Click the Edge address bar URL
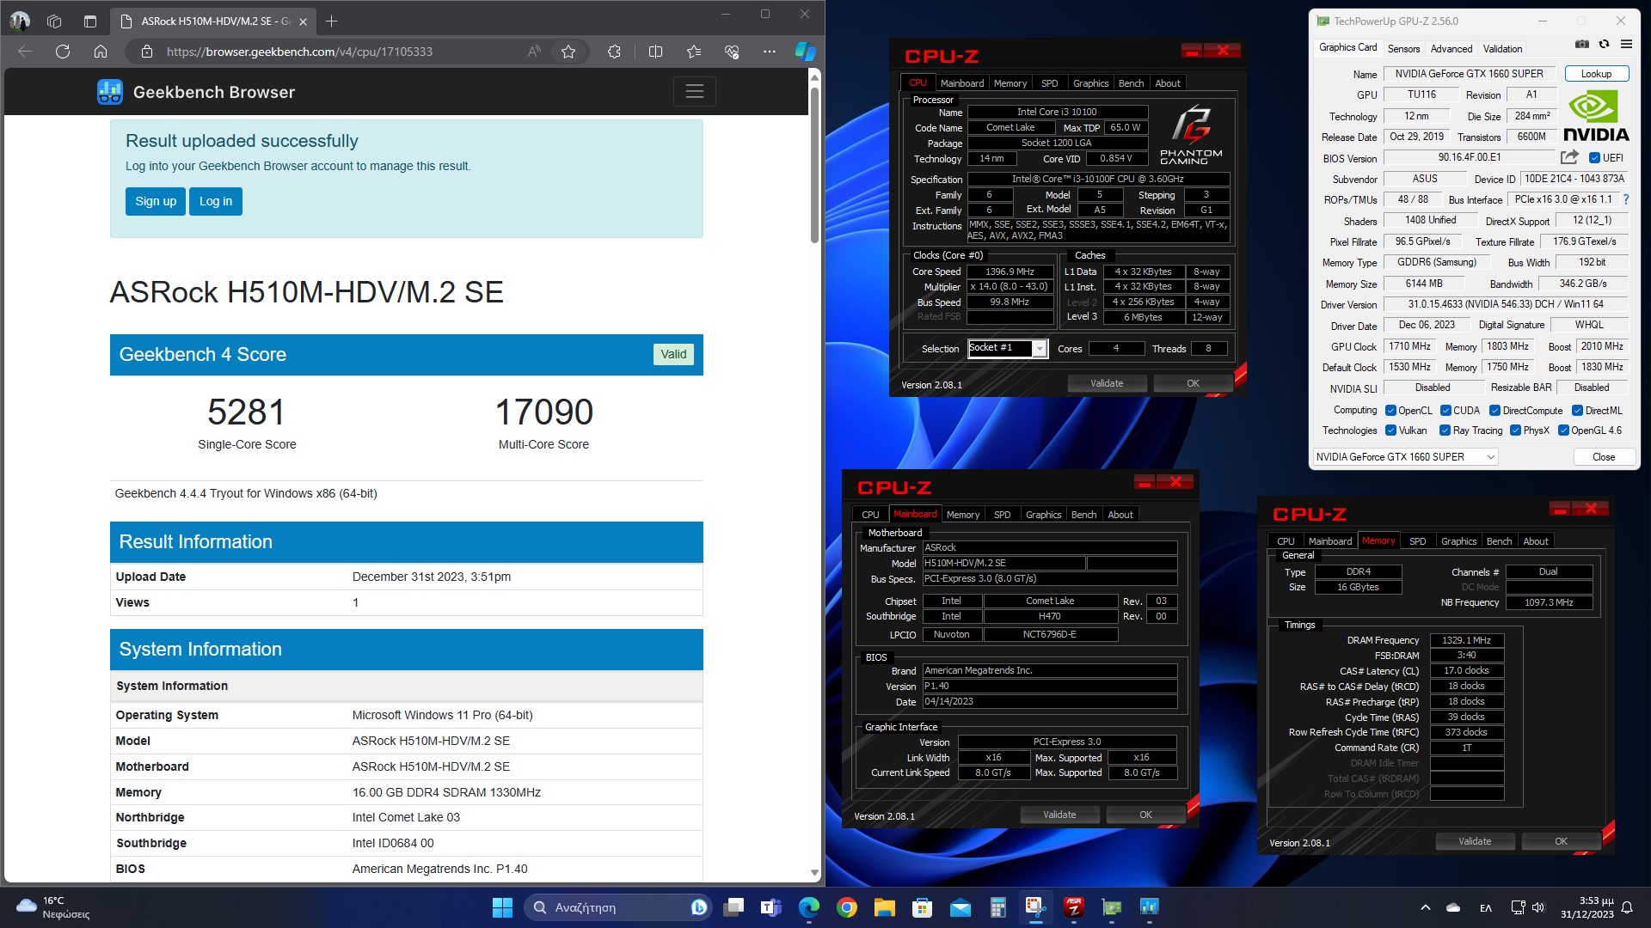1651x928 pixels. tap(299, 52)
